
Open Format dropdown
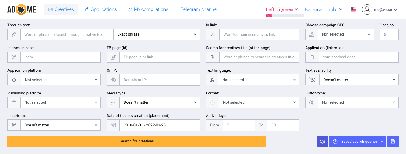point(259,102)
